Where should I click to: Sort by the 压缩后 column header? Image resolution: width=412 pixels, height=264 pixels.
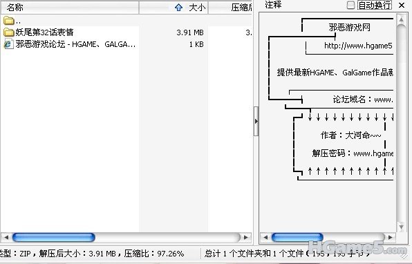(x=230, y=8)
